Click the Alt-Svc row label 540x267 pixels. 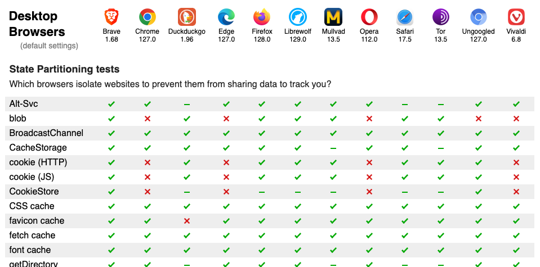pos(24,104)
